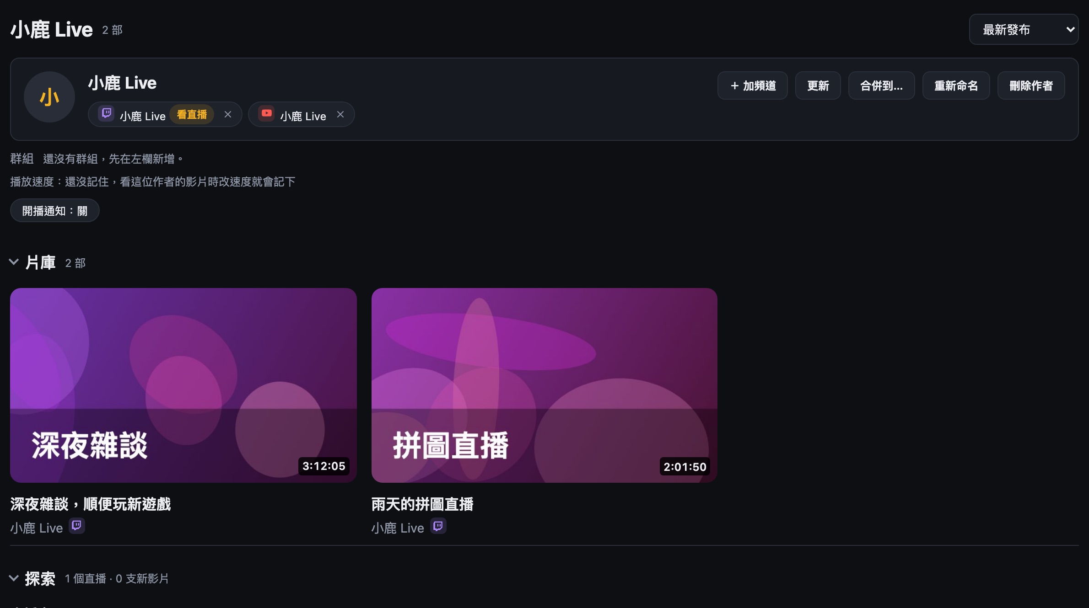Click the text 1 個直播 · 0 支新影片
Viewport: 1089px width, 608px height.
(117, 579)
